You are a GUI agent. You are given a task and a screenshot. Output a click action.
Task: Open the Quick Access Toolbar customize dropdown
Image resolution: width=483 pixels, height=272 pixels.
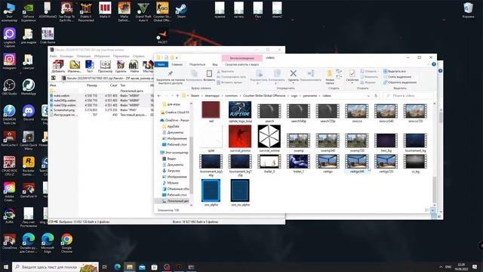point(177,57)
